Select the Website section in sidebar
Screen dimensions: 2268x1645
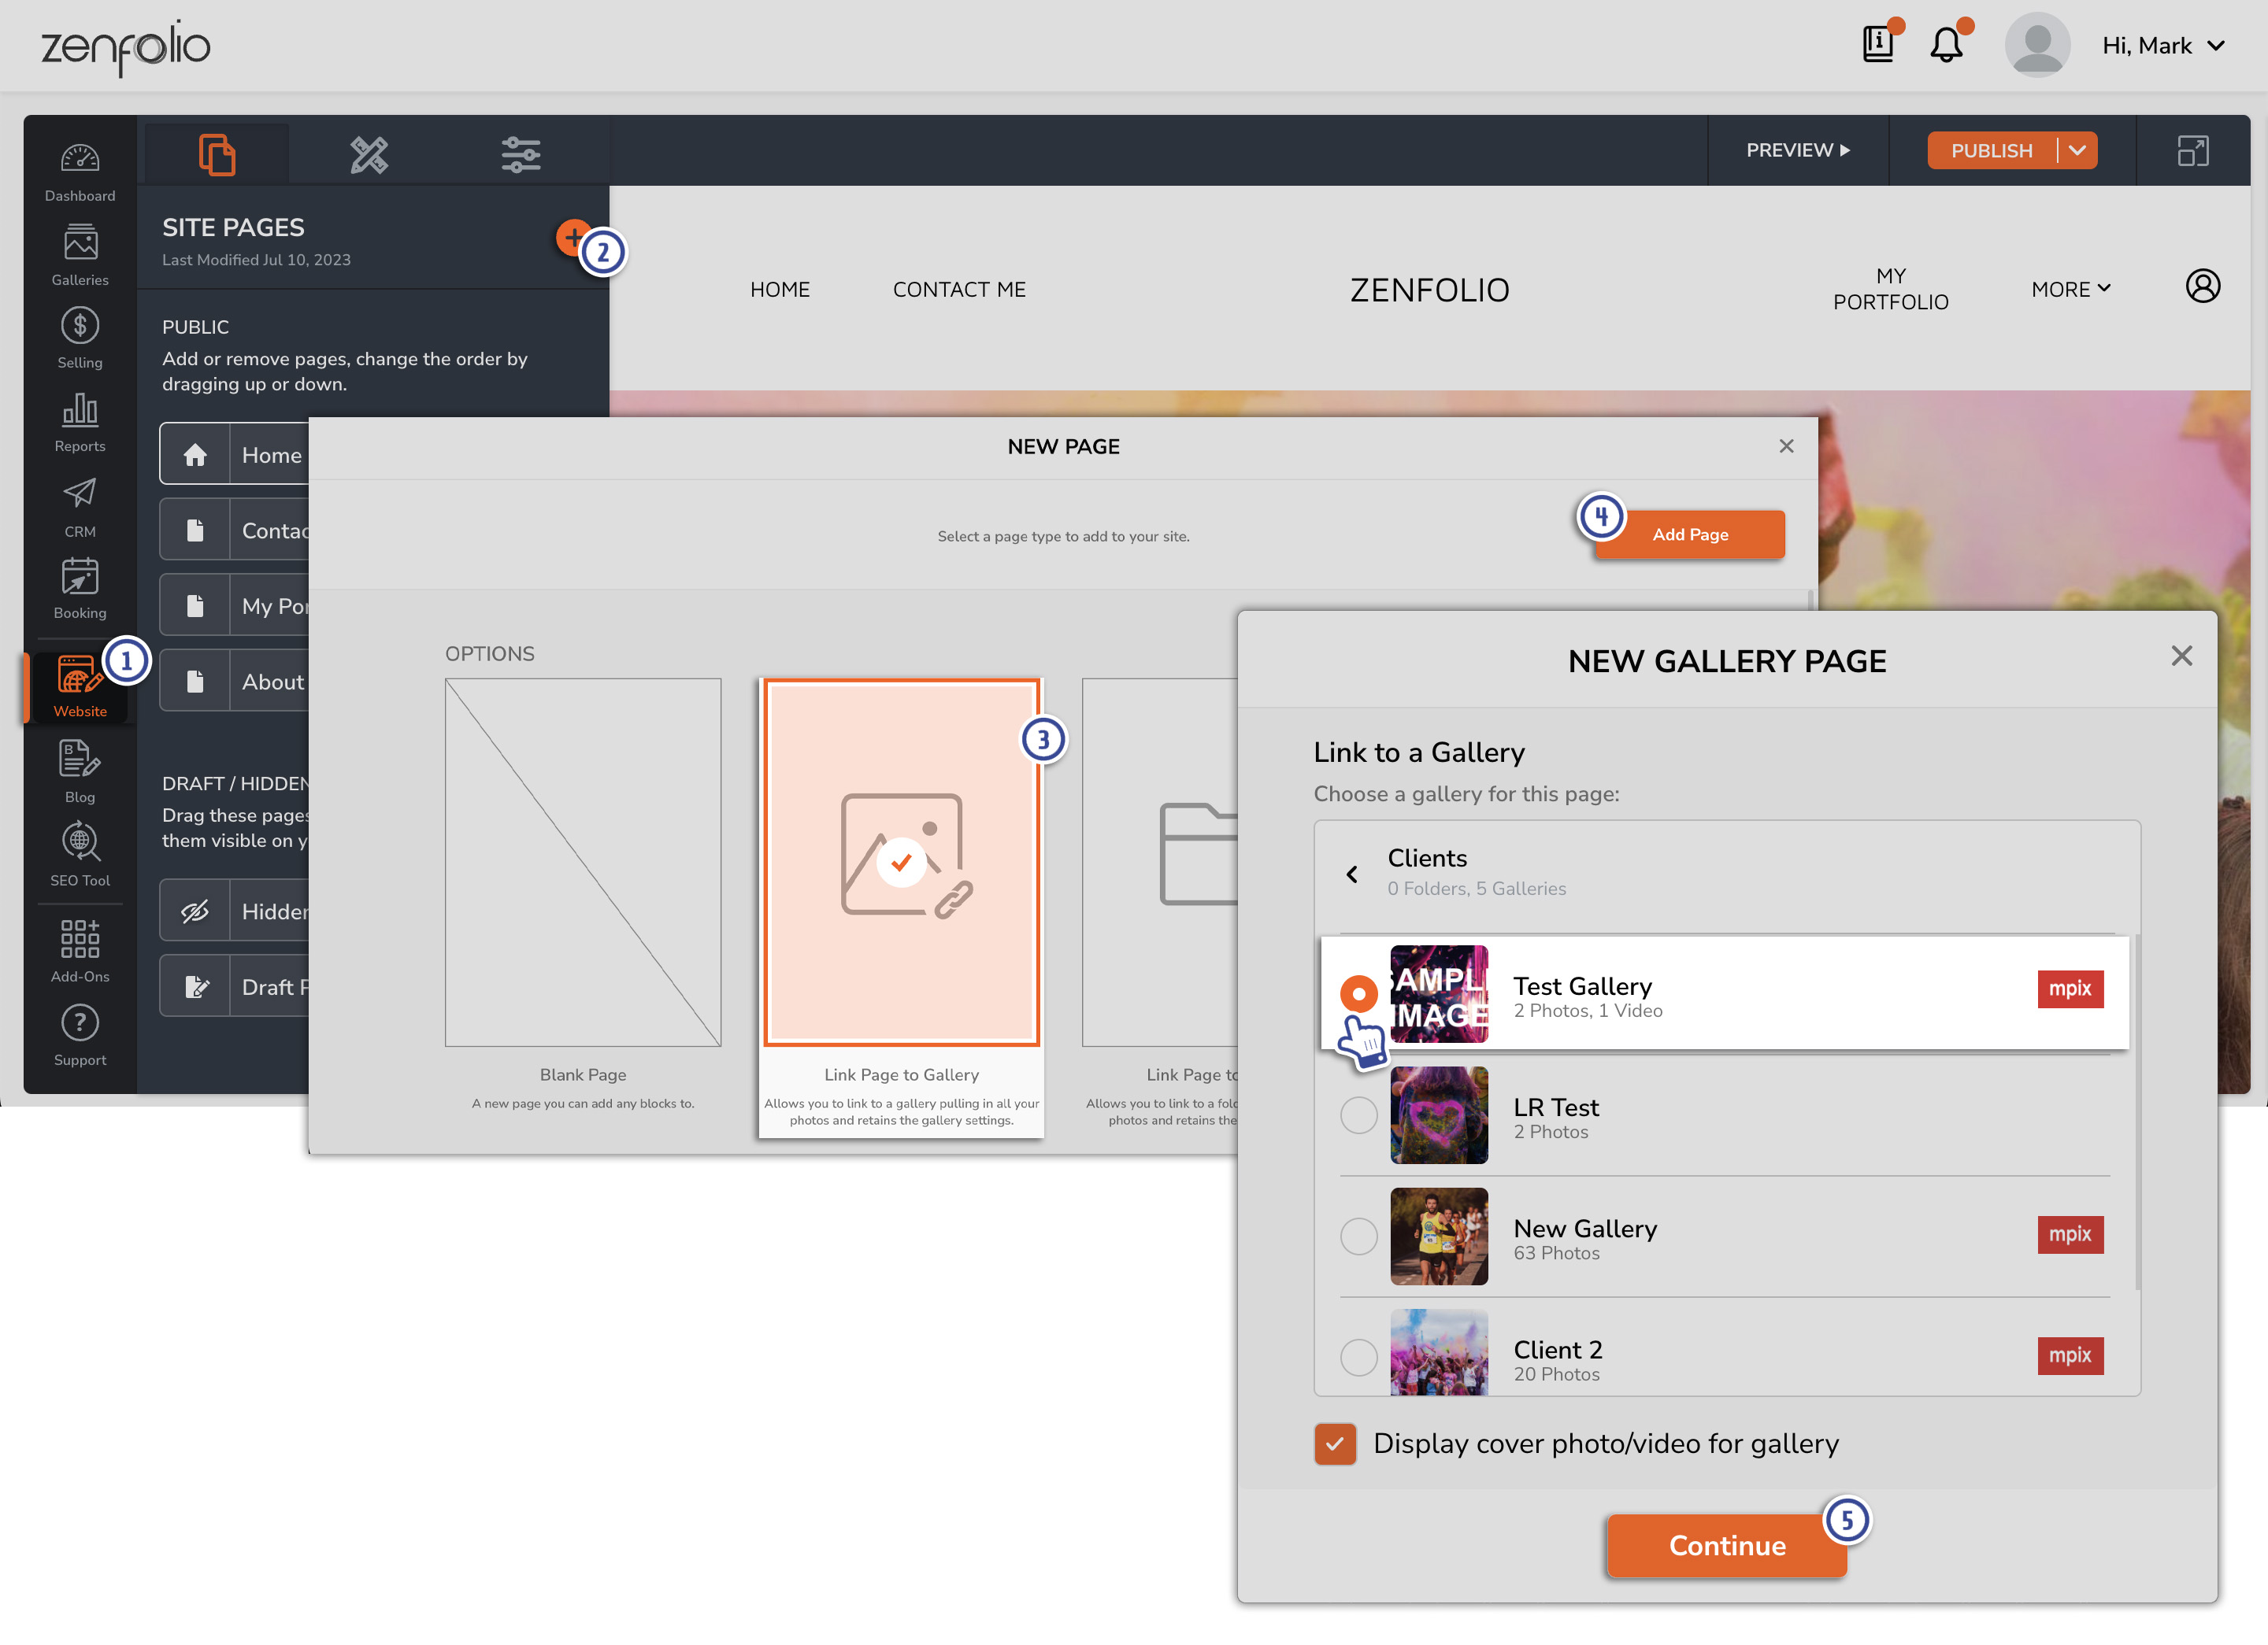pyautogui.click(x=79, y=686)
